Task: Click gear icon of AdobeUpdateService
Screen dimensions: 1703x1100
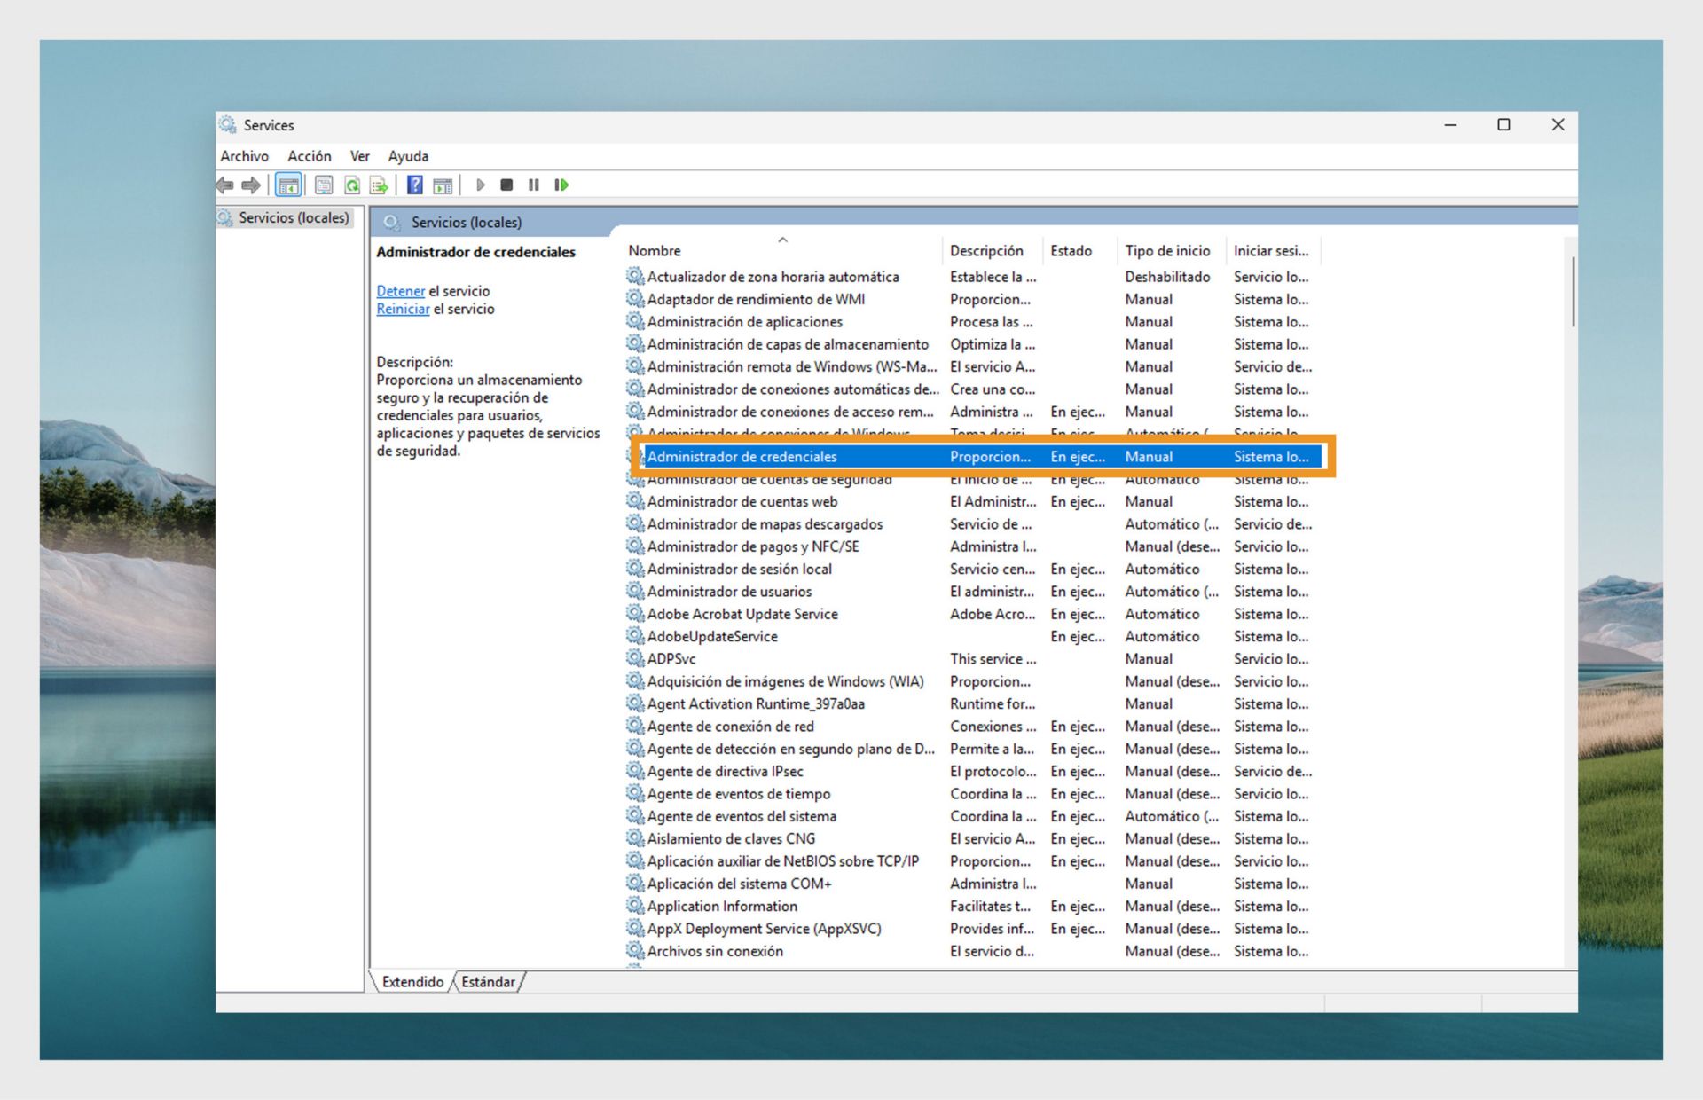Action: (635, 636)
